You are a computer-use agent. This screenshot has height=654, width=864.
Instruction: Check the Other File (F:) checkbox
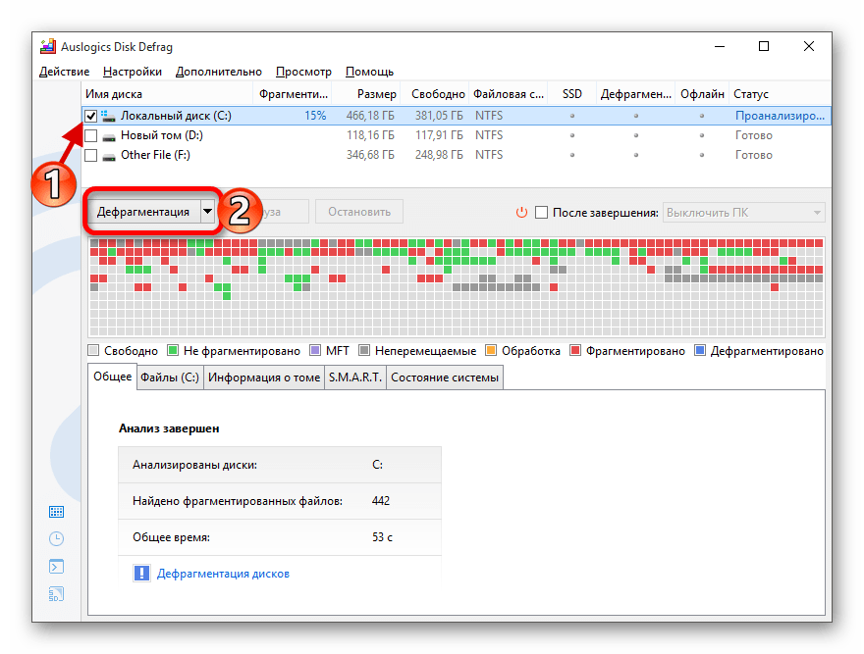(x=91, y=155)
